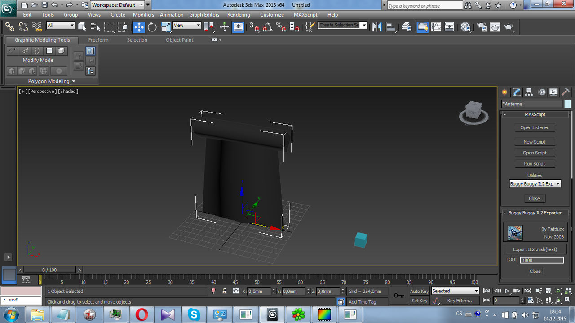Click Render Production teapot icon
The image size is (575, 323).
tap(509, 27)
